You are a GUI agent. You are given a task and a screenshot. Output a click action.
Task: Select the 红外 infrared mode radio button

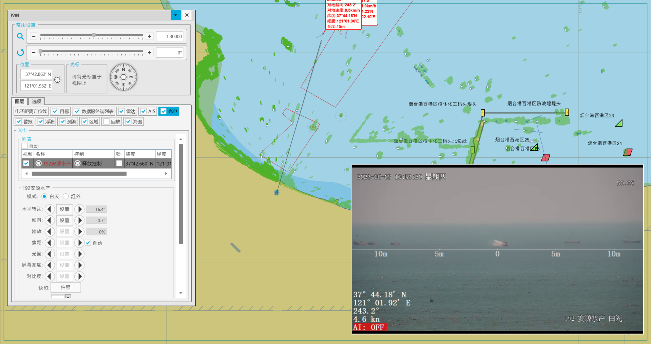[66, 196]
